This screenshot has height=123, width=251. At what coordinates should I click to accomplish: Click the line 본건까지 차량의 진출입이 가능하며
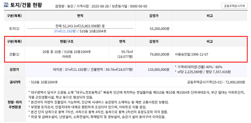(98, 102)
